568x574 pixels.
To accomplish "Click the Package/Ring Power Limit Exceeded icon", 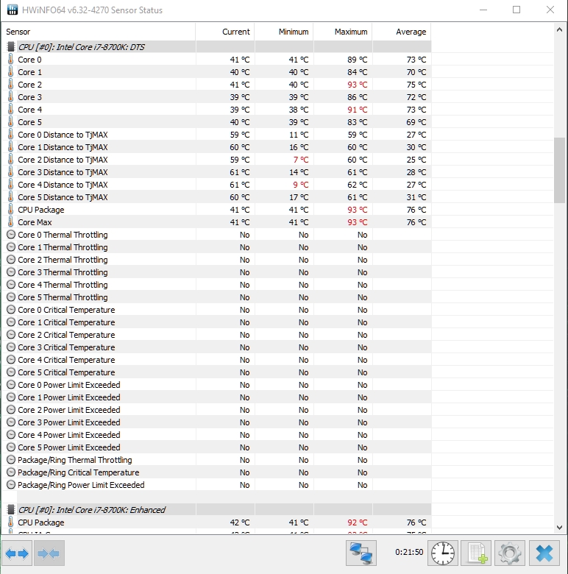I will (11, 485).
